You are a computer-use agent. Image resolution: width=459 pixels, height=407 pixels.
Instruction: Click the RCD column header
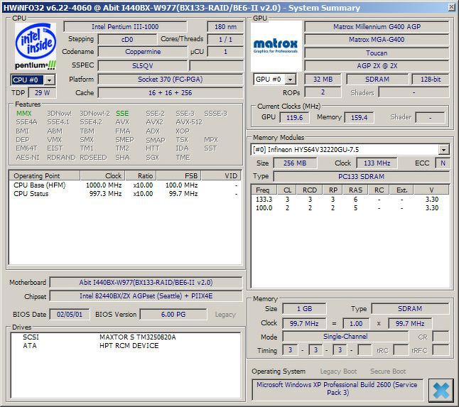click(x=310, y=190)
